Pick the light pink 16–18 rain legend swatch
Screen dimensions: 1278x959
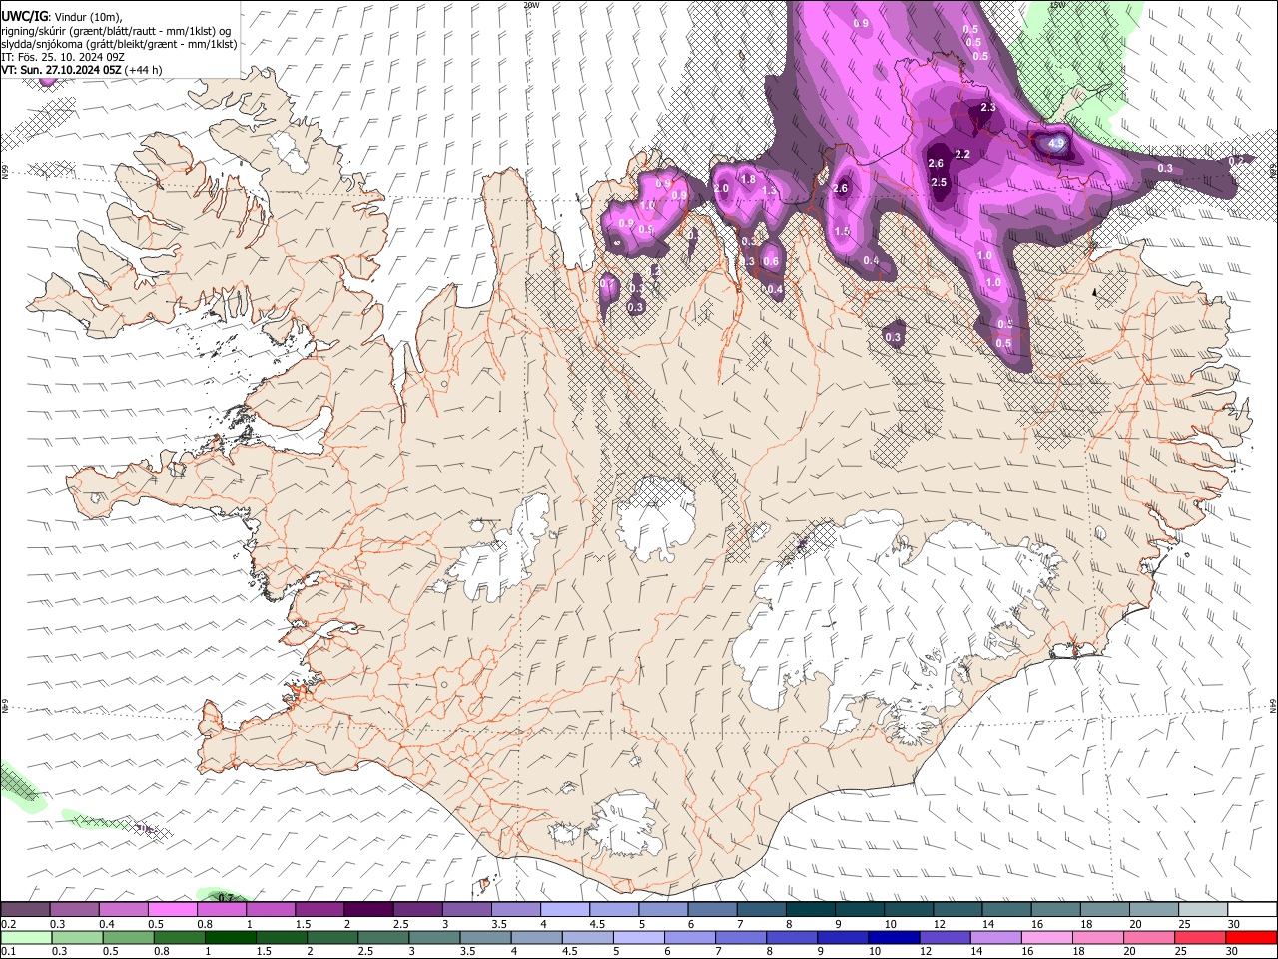point(1046,937)
